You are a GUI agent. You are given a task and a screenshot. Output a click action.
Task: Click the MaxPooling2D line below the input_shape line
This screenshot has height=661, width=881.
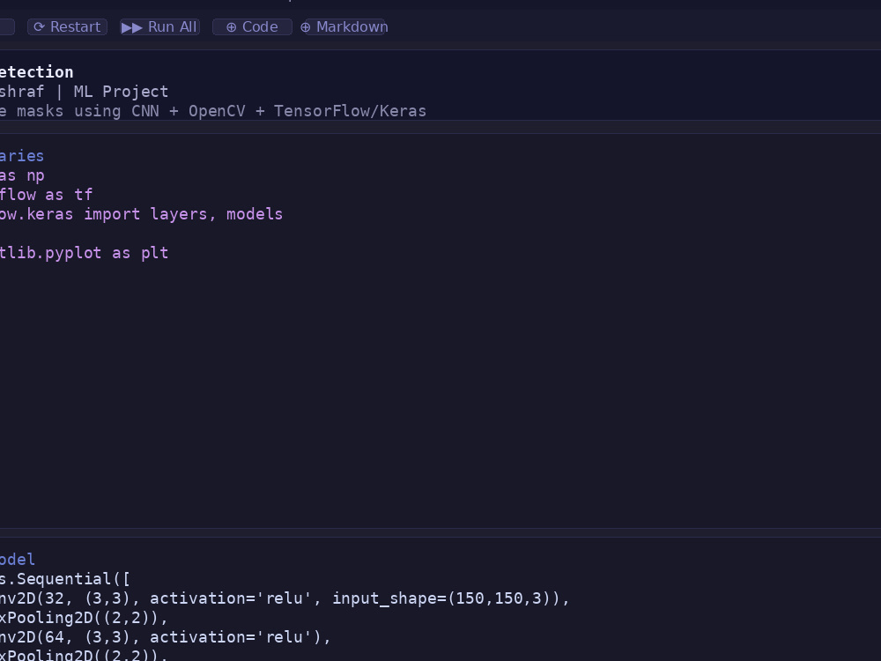click(84, 618)
